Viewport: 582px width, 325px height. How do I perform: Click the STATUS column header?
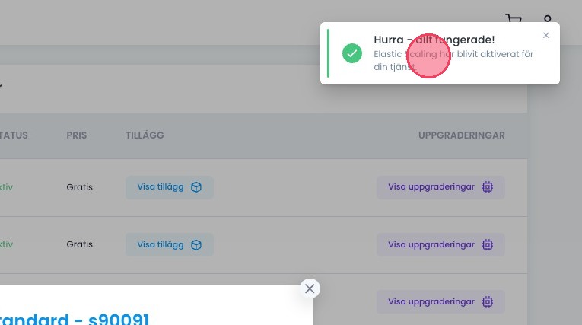tap(14, 135)
